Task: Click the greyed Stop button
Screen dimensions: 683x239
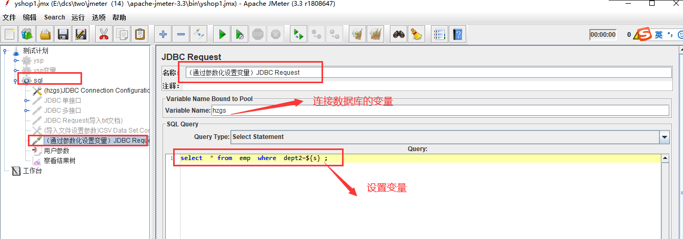Action: (258, 35)
